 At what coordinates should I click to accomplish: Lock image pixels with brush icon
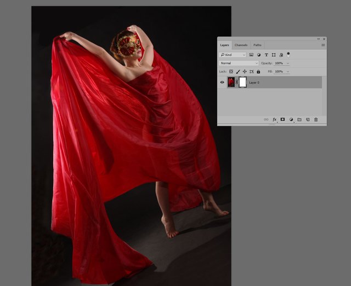click(x=238, y=72)
